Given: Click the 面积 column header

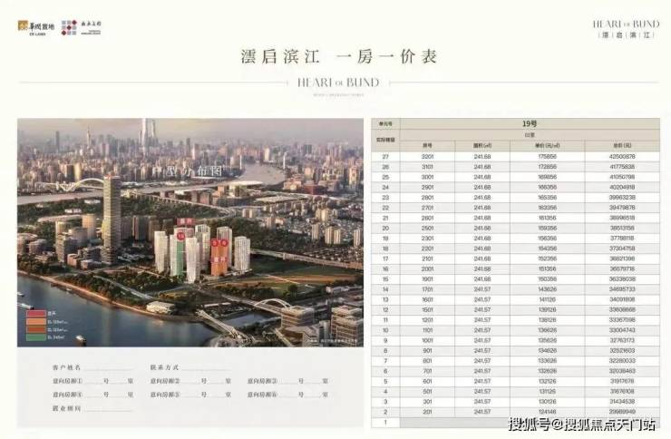Looking at the screenshot, I should coord(482,146).
